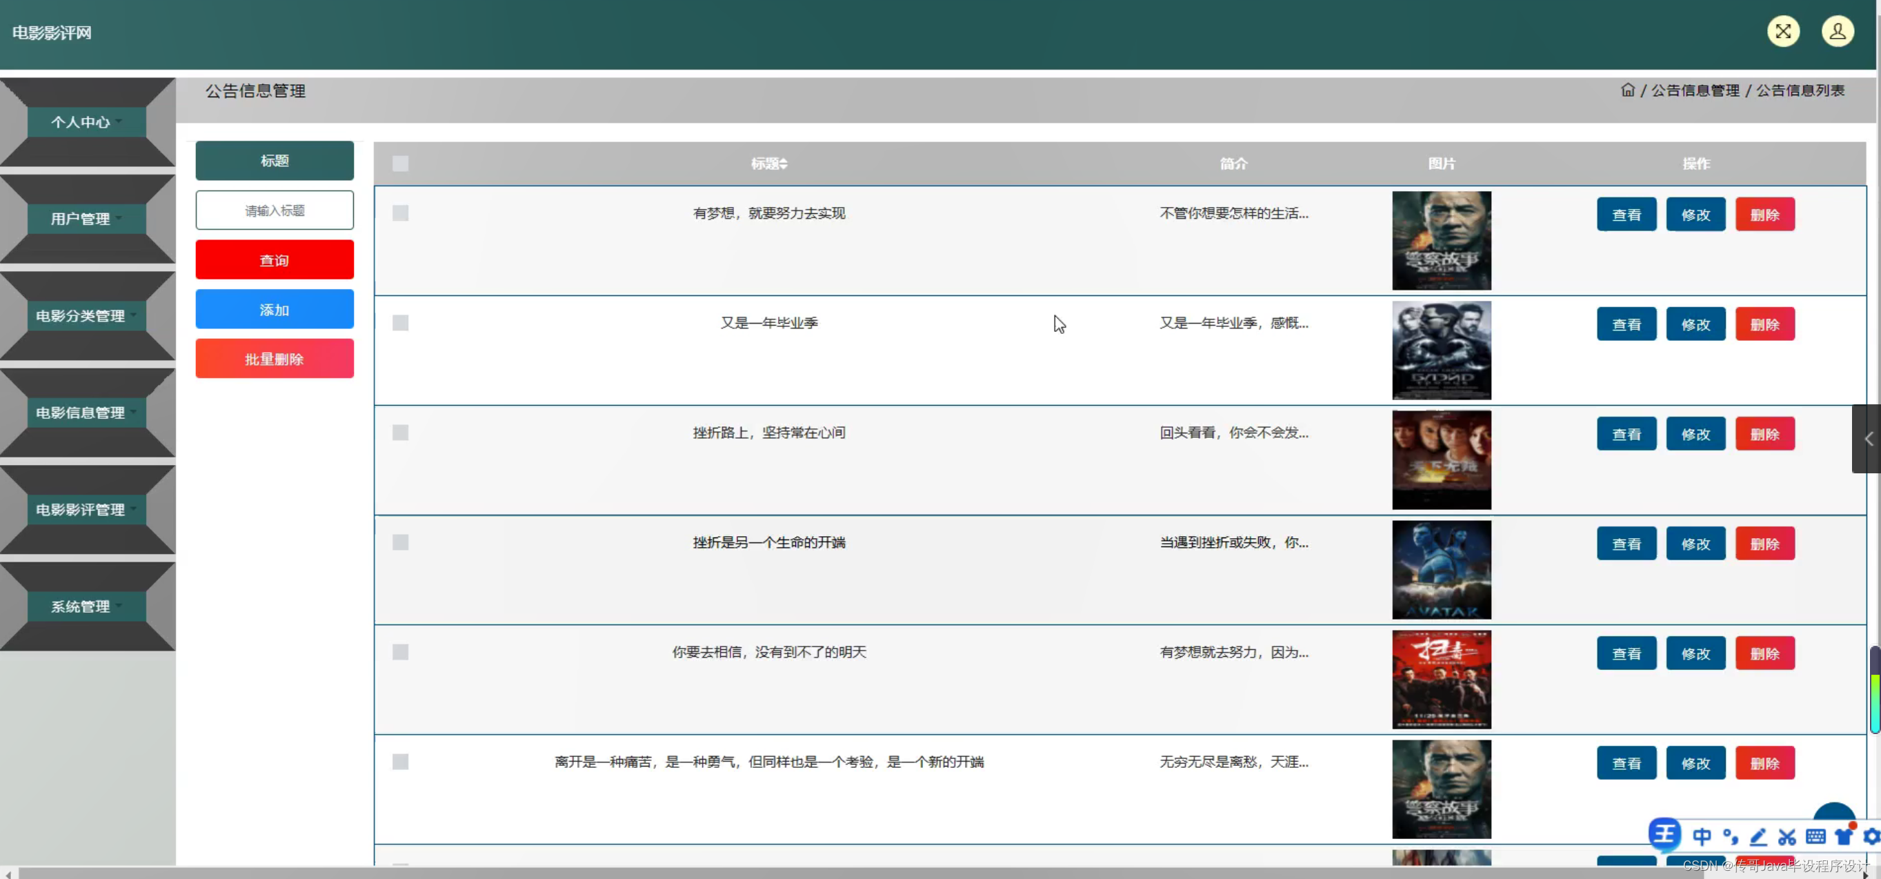Click the scissors clipping icon in input toolbar
Viewport: 1881px width, 879px height.
tap(1787, 837)
